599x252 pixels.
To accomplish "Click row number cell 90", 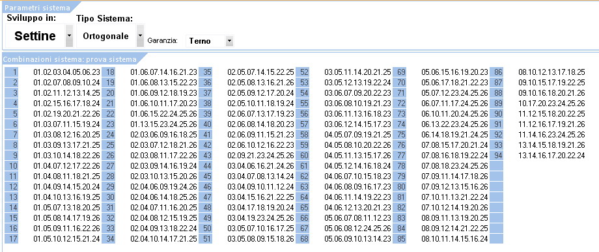I will pos(497,114).
